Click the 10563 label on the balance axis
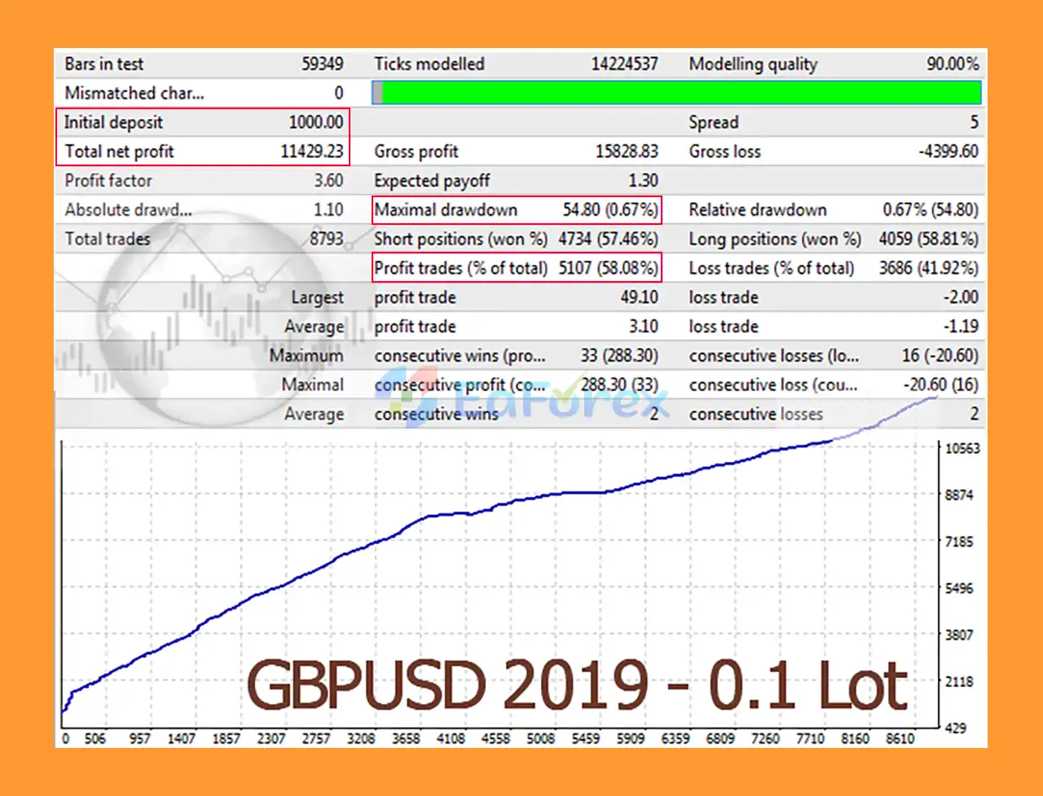The image size is (1043, 796). click(962, 448)
